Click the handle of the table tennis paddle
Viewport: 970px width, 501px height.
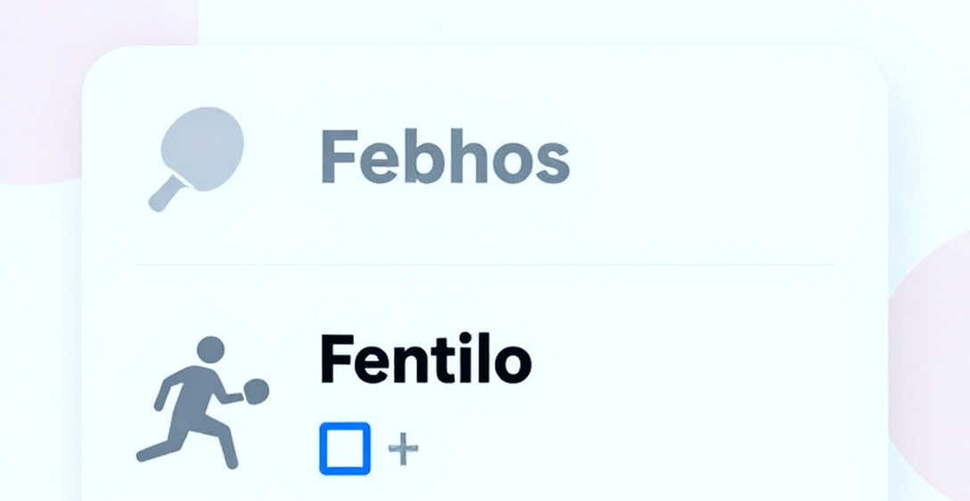point(166,194)
